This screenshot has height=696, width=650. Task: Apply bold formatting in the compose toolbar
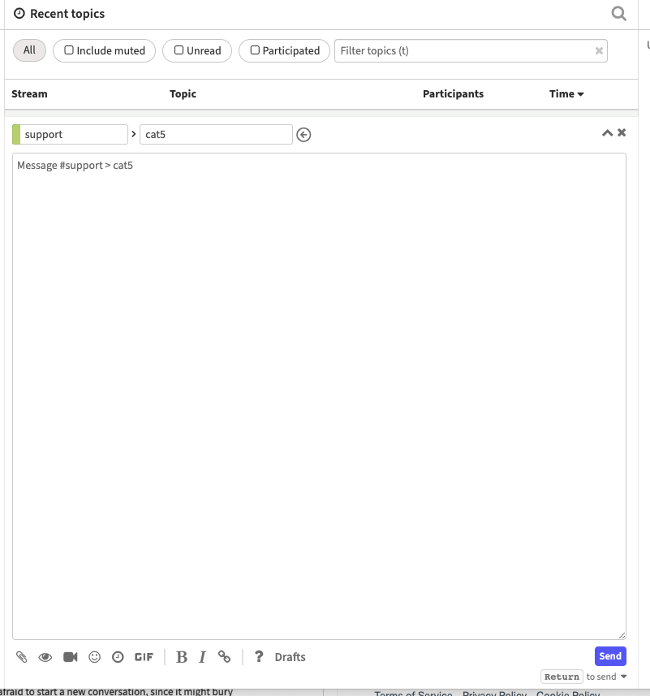pyautogui.click(x=181, y=656)
